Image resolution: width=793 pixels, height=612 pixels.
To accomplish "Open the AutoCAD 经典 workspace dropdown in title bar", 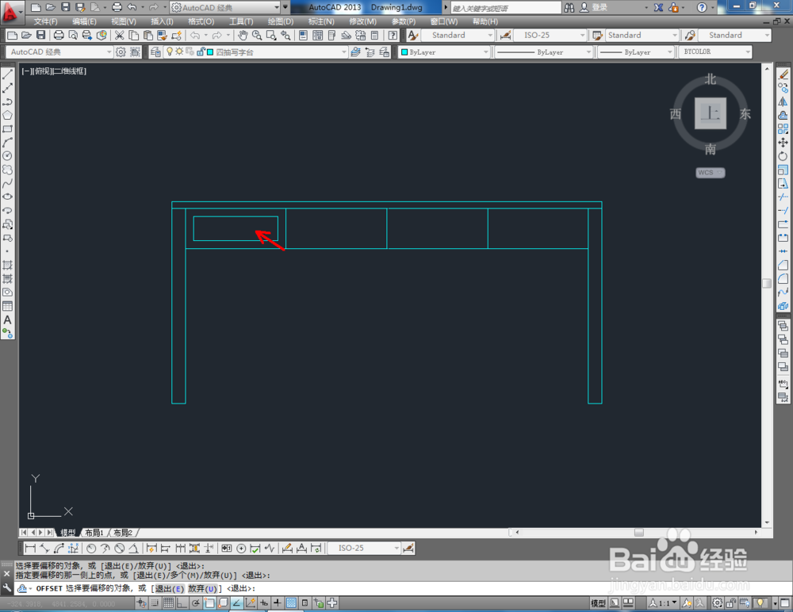I will [x=225, y=8].
